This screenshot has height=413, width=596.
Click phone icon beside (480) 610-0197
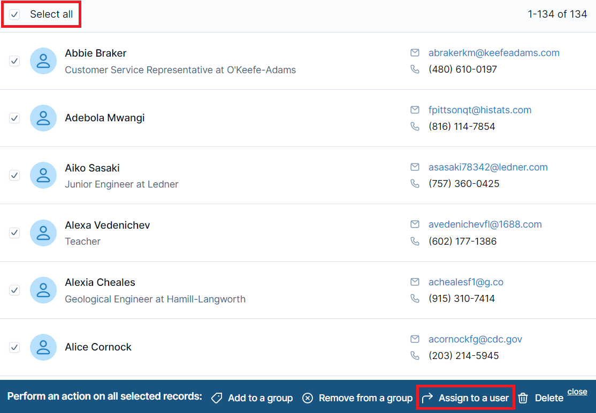[415, 69]
